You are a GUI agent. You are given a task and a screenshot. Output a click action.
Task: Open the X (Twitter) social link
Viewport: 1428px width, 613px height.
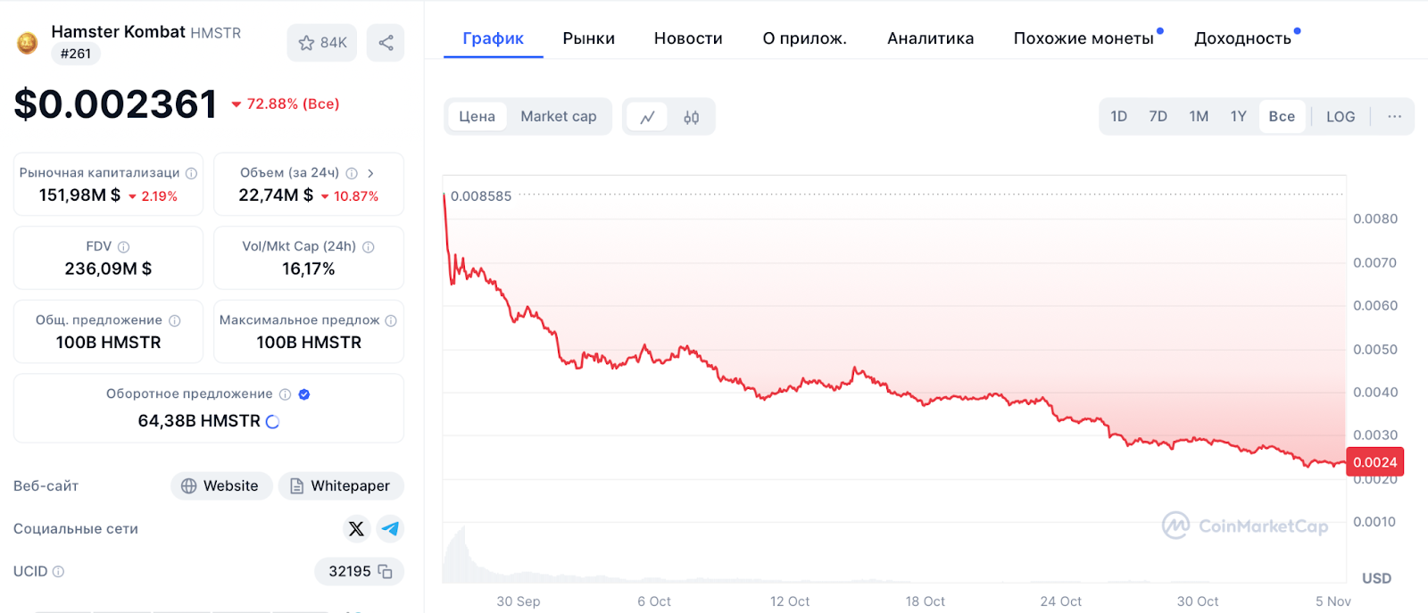pos(356,529)
